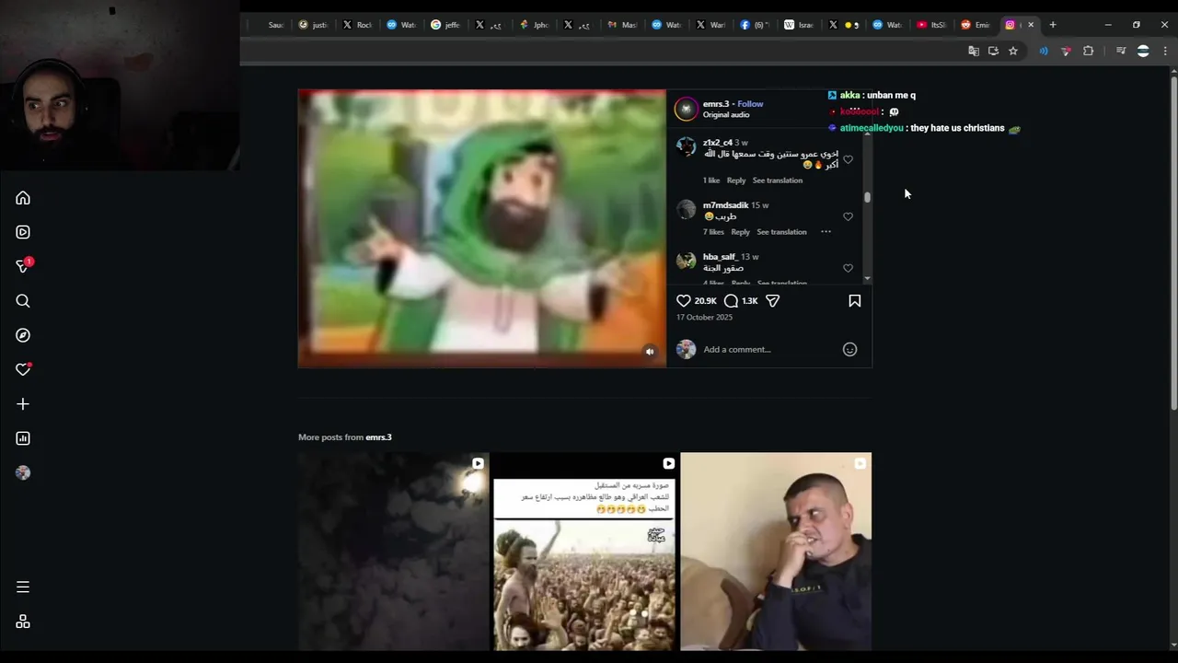Open the emoji picker in the comment box

click(850, 349)
